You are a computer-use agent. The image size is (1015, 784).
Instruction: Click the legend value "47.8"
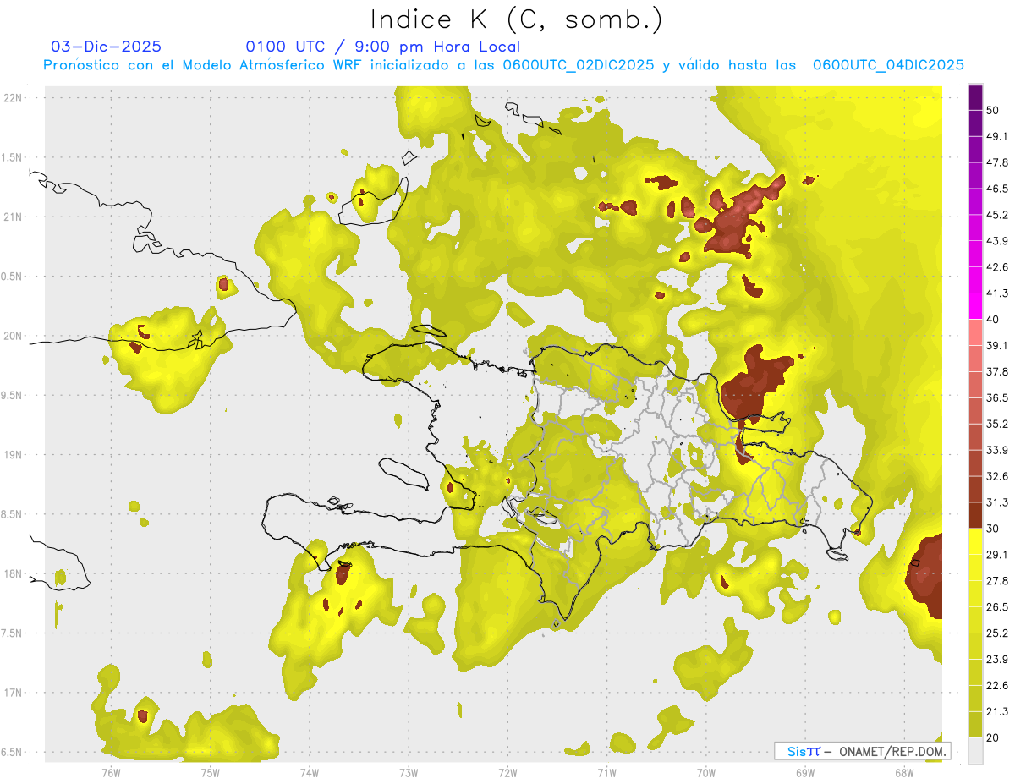coord(997,162)
